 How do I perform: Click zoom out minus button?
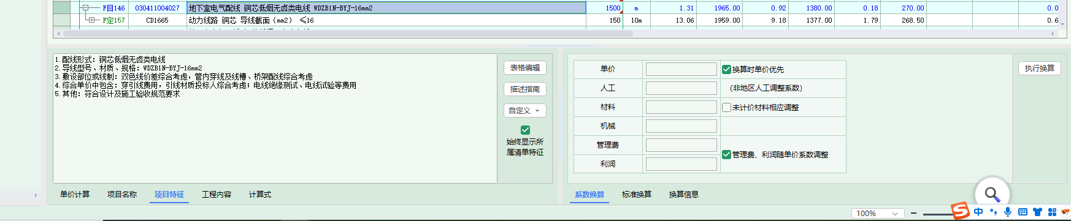[914, 213]
